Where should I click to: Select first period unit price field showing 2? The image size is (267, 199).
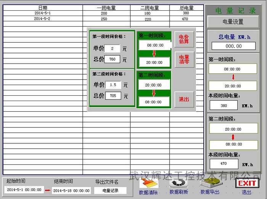click(x=113, y=48)
